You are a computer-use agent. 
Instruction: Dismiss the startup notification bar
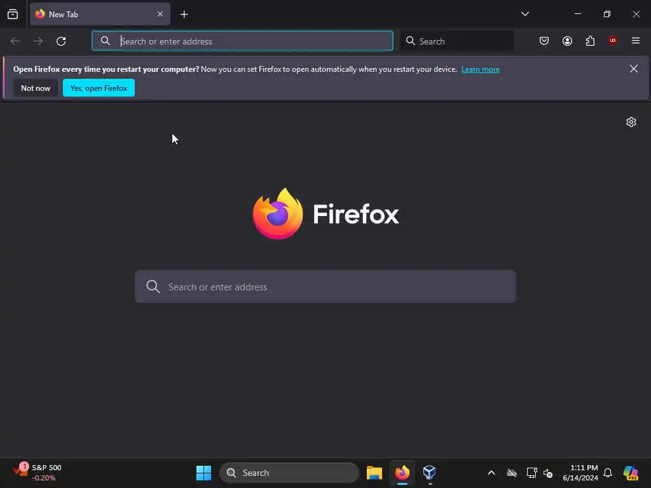coord(634,69)
